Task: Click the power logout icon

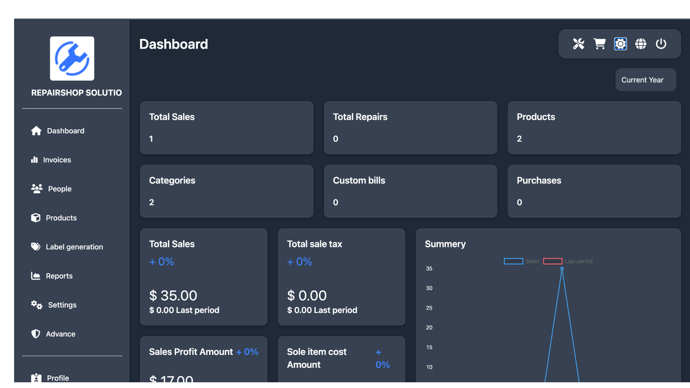Action: [x=661, y=44]
